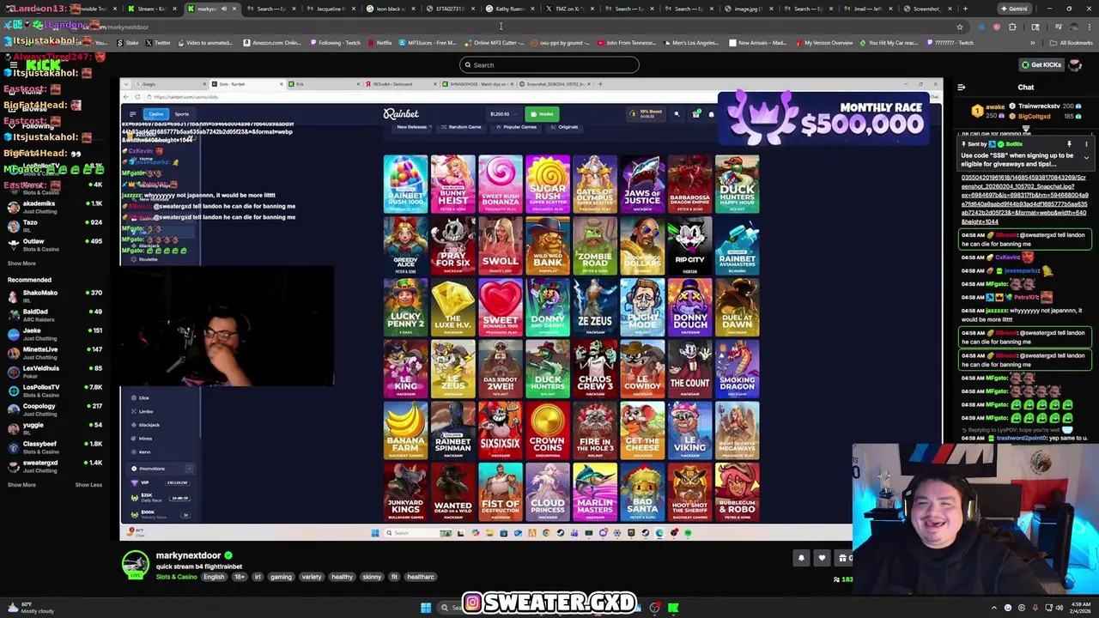Open Sweet Bonanza game tile
Viewport: 1099px width, 618px height.
tap(500, 307)
